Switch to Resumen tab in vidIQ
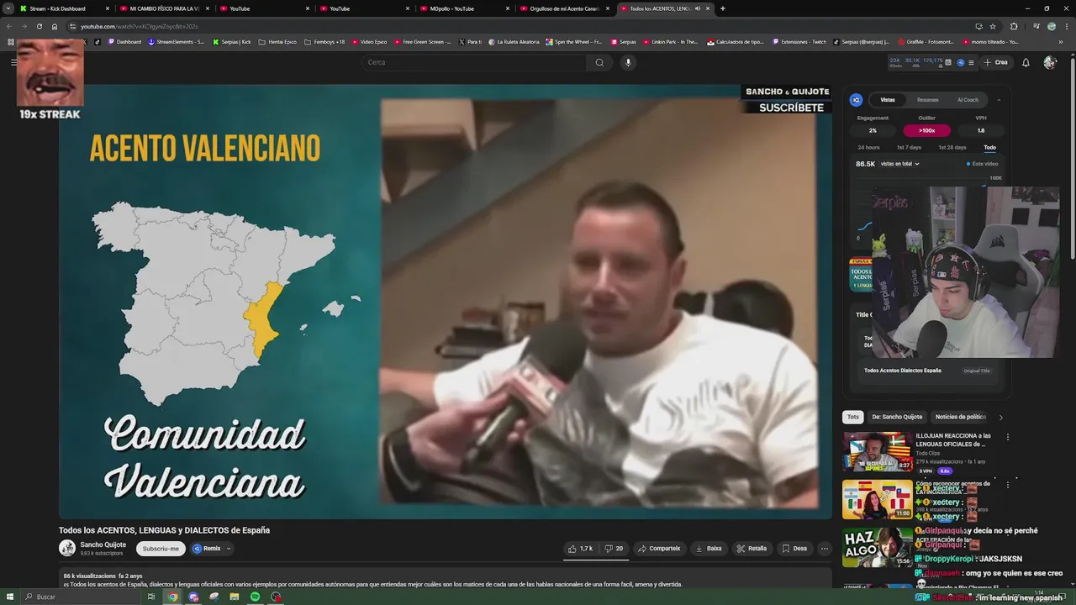 928,100
